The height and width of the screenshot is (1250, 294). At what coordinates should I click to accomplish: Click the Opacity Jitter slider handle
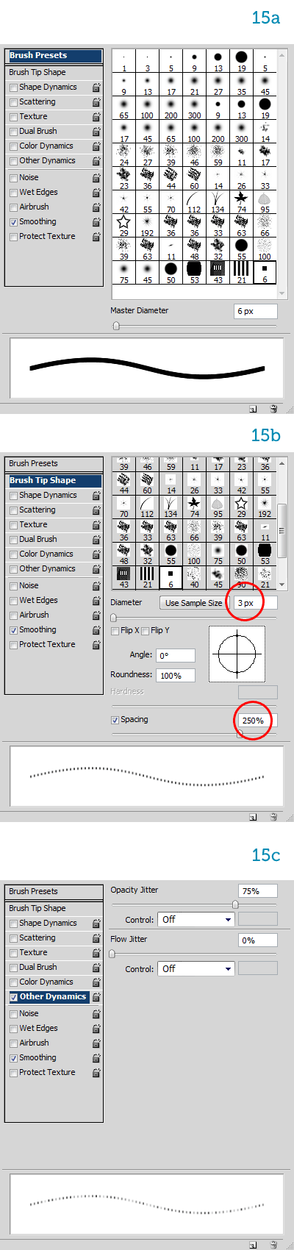[x=235, y=905]
